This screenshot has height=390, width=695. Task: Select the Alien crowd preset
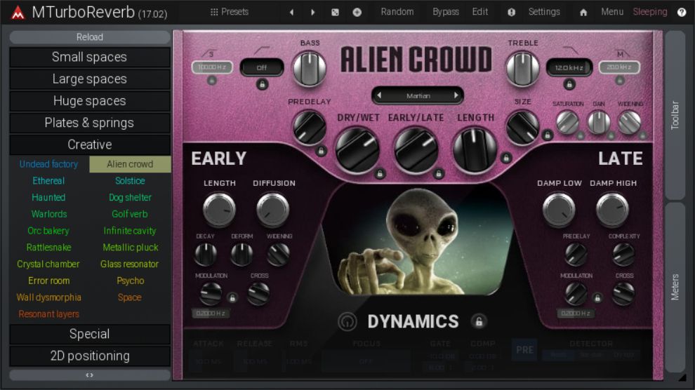[130, 164]
